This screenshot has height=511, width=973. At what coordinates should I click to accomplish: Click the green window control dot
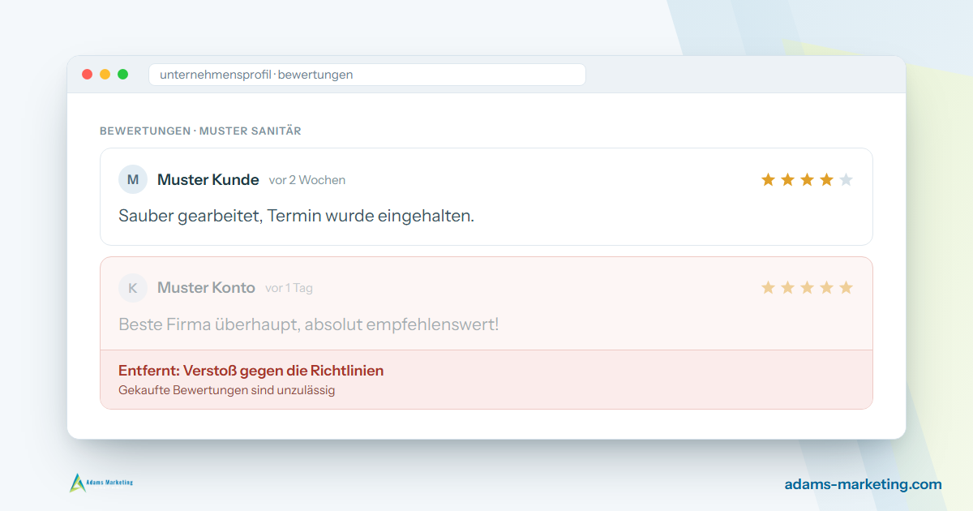click(123, 75)
